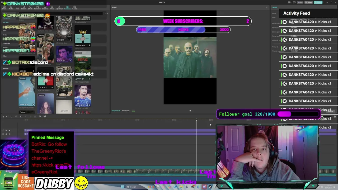The height and width of the screenshot is (190, 338).
Task: Open the Media panel icon
Action: [4, 7]
